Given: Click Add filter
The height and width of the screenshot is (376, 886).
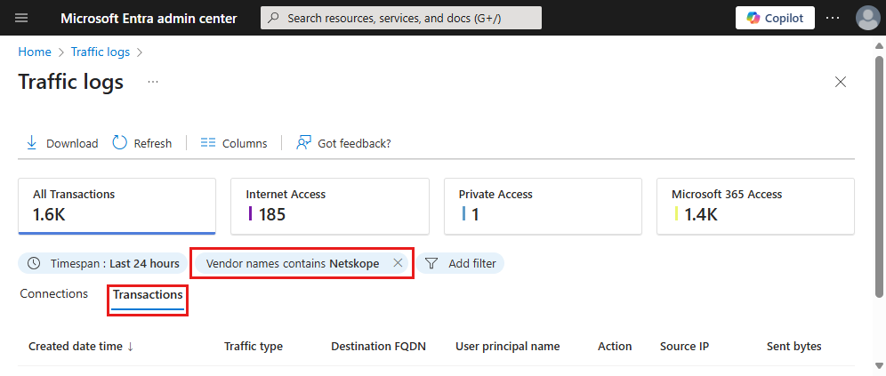Looking at the screenshot, I should point(461,263).
